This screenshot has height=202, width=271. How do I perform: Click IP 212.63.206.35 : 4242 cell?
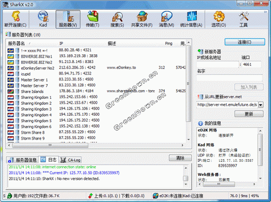78,68
